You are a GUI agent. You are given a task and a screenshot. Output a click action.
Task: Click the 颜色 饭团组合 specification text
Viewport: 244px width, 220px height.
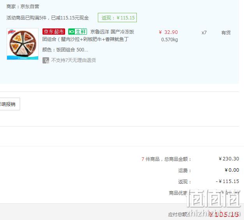coord(65,50)
